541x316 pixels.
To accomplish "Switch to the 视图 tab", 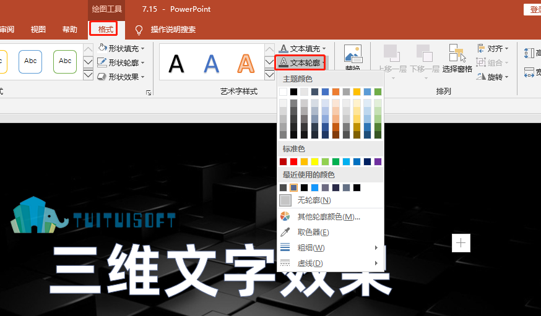I will pos(38,29).
